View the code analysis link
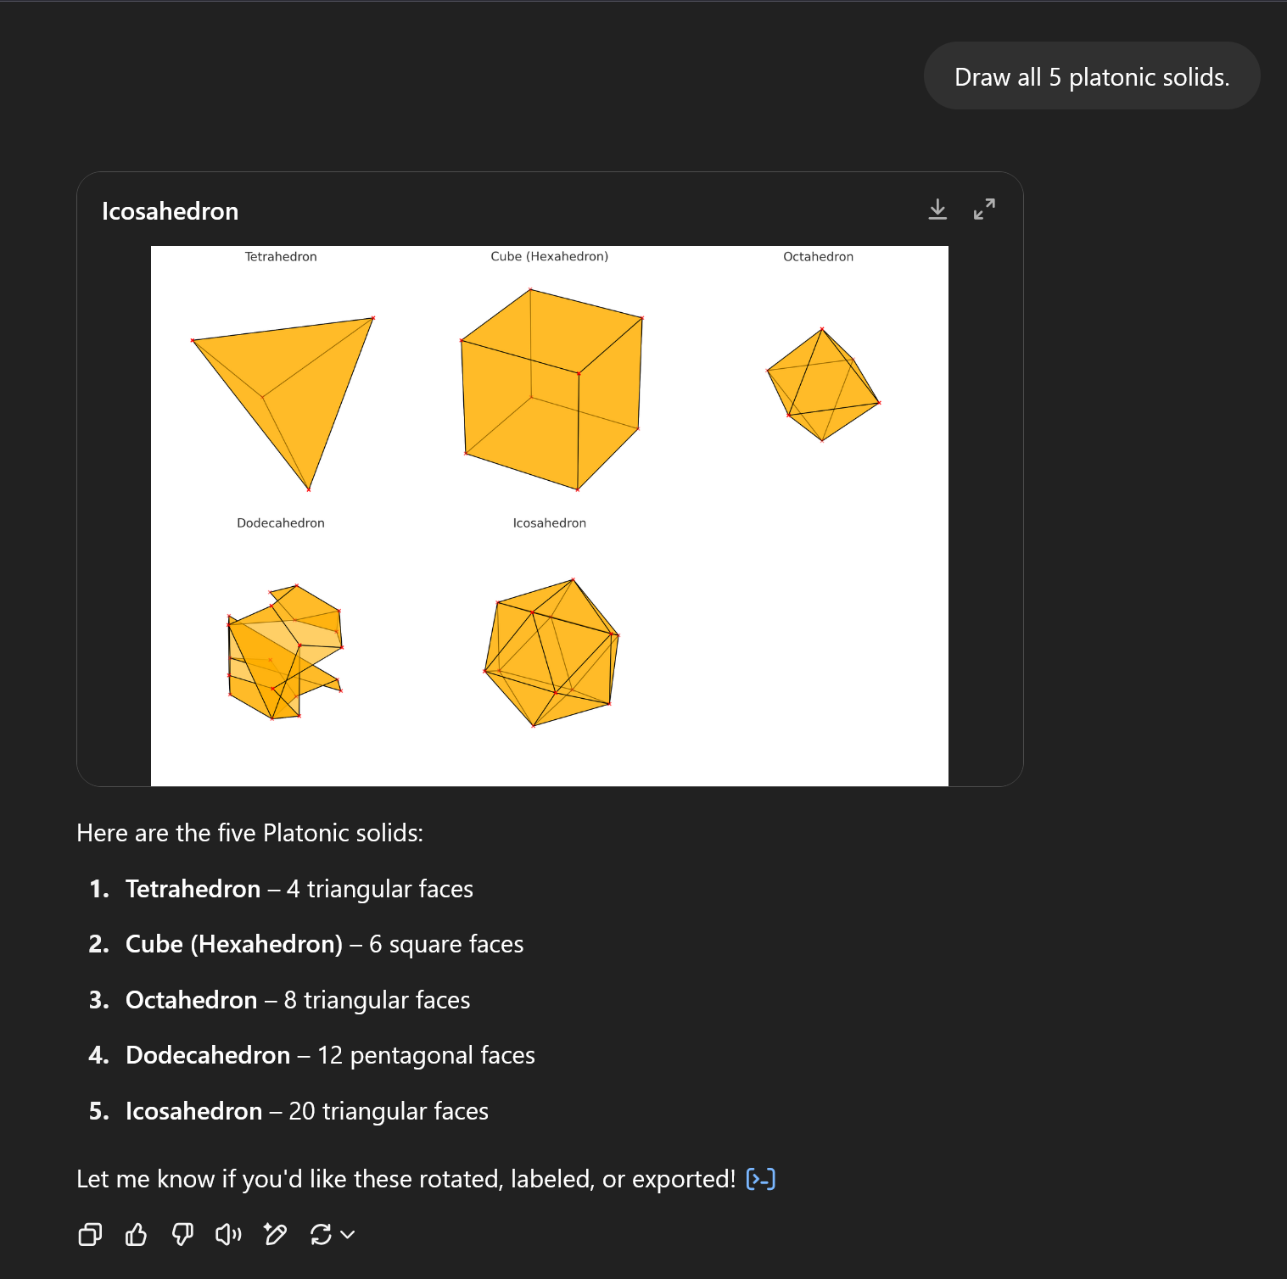1287x1279 pixels. (x=760, y=1179)
